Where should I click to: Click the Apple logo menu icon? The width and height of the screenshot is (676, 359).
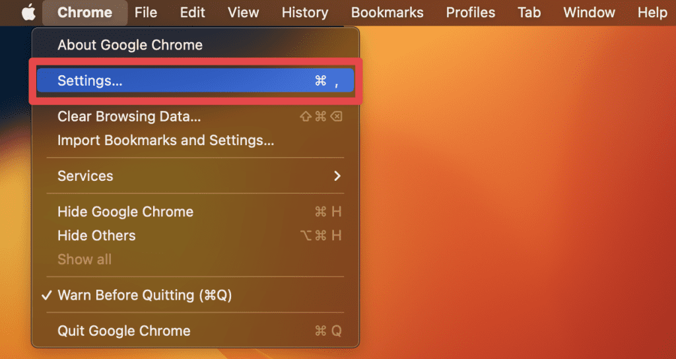(x=28, y=13)
